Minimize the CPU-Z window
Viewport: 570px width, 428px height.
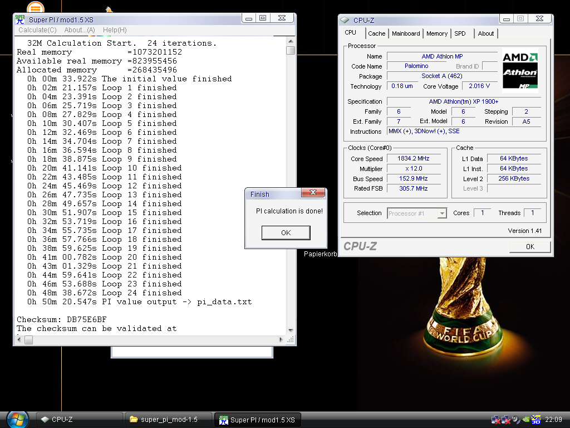(x=507, y=18)
